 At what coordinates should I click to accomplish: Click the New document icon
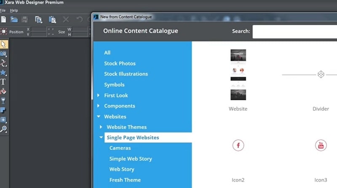click(x=3, y=19)
